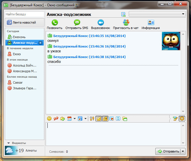The width and height of the screenshot is (191, 161).
Task: Click the +19 Алматы weather text
Action: 26,150
